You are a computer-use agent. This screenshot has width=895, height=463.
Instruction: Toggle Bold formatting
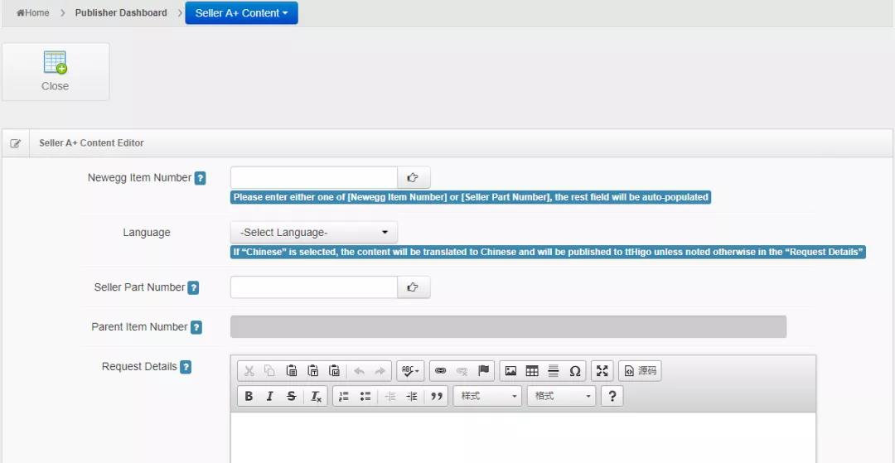[x=249, y=396]
